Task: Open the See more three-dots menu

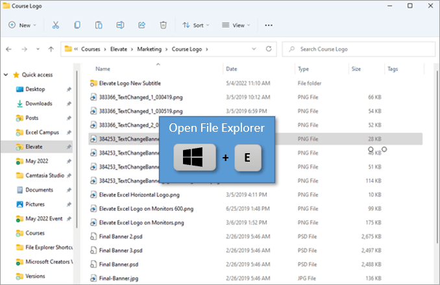Action: (269, 25)
